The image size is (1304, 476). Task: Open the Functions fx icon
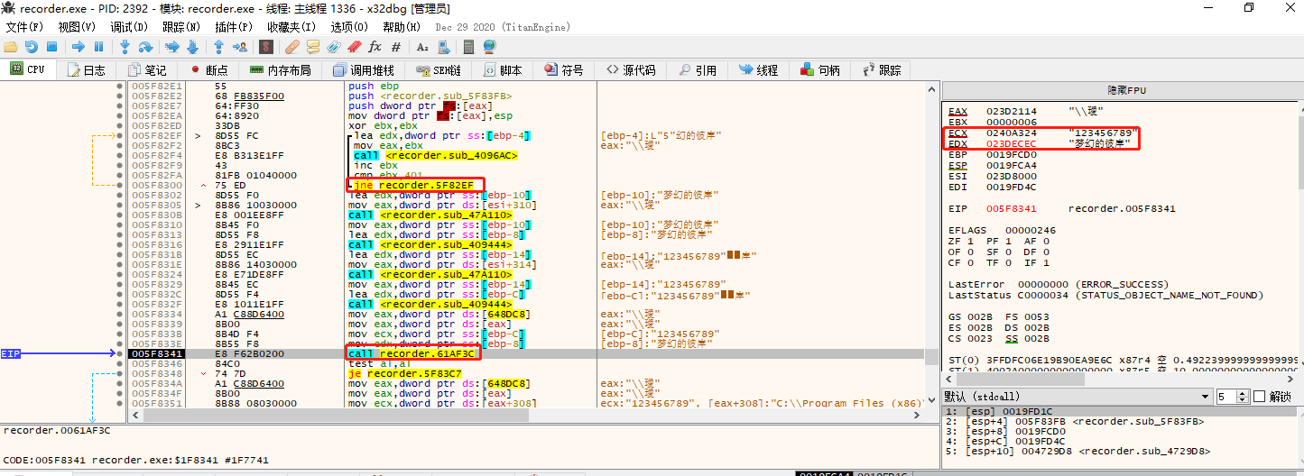375,46
